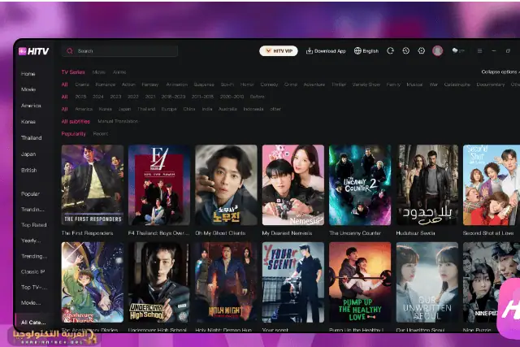Image resolution: width=520 pixels, height=347 pixels.
Task: Open Korea in the sidebar
Action: (28, 122)
